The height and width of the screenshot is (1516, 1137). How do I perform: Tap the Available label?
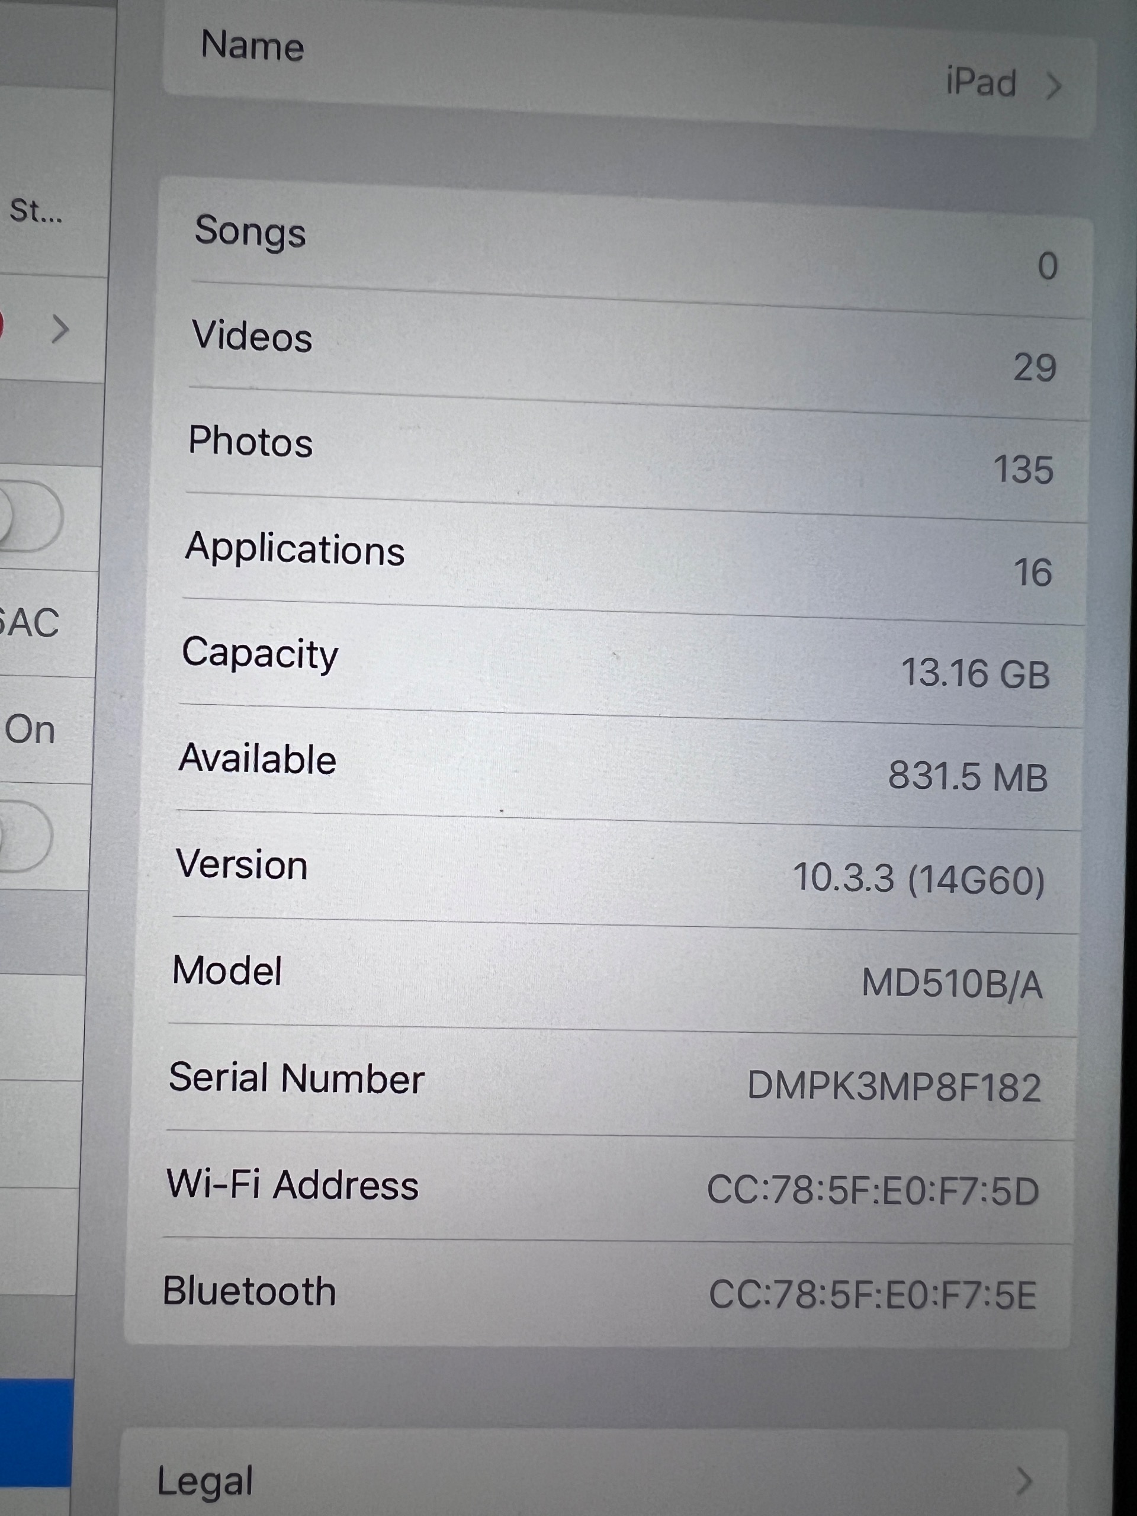(257, 759)
